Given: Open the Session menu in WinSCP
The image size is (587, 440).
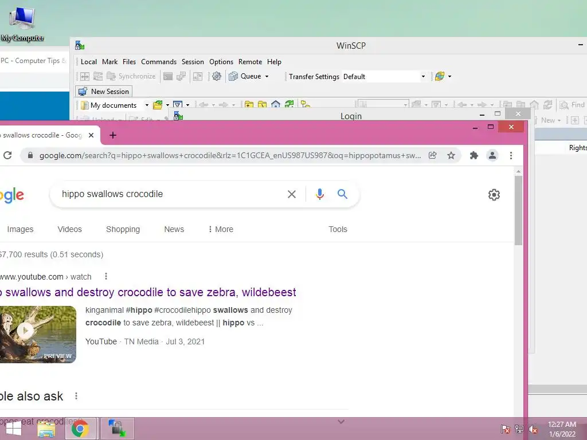Looking at the screenshot, I should point(193,62).
